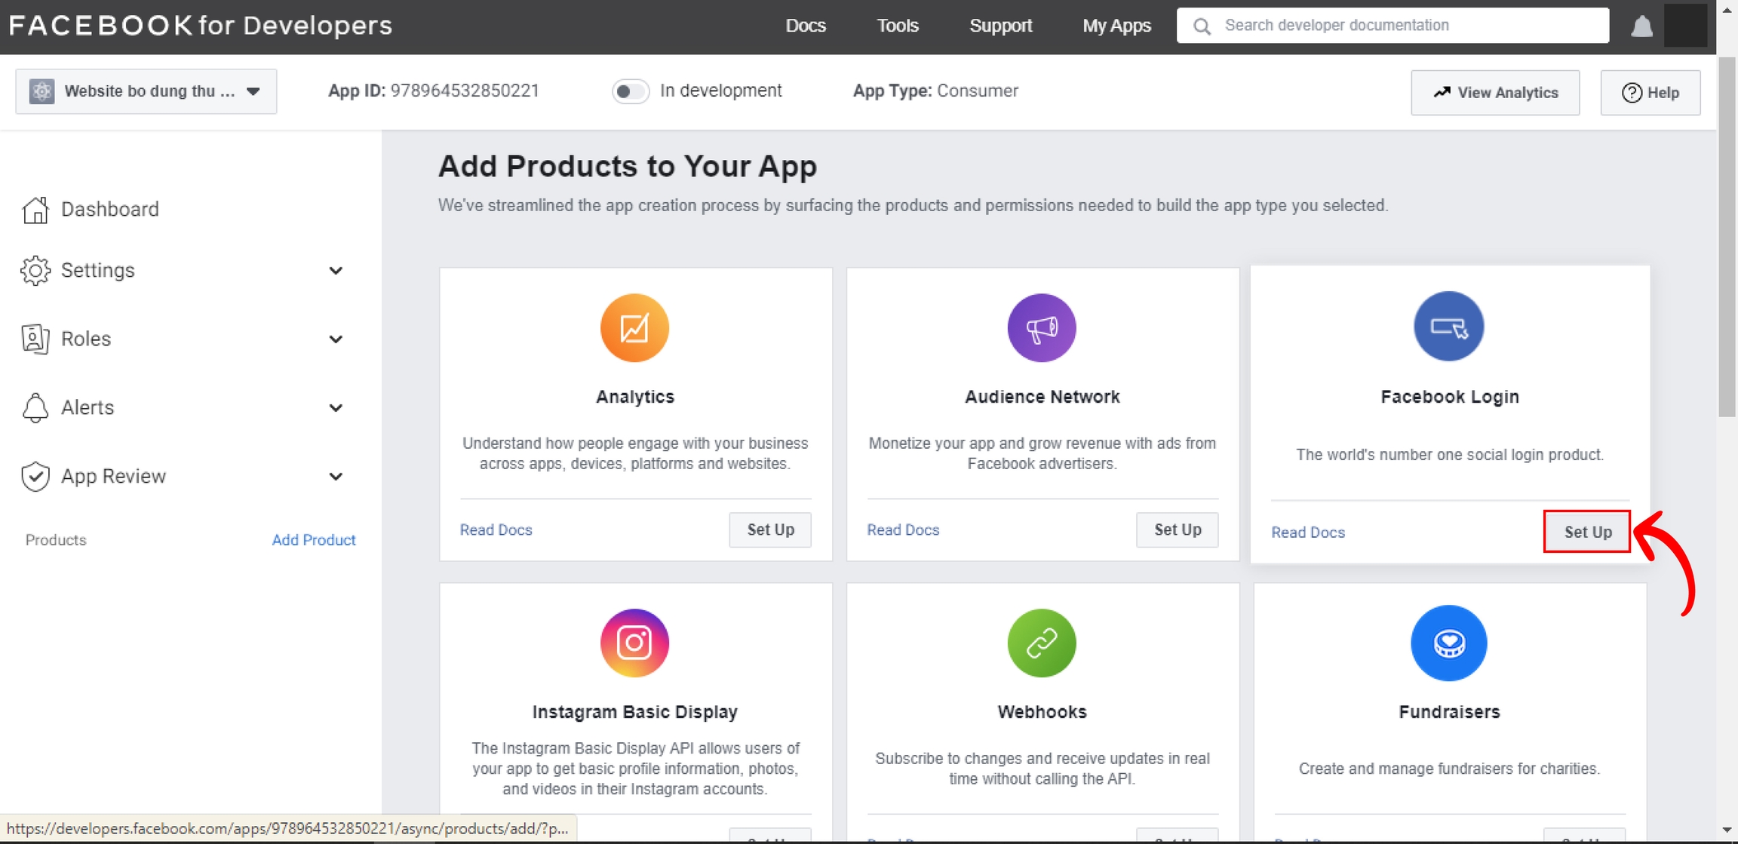Viewport: 1738px width, 844px height.
Task: Open the Docs menu
Action: point(805,26)
